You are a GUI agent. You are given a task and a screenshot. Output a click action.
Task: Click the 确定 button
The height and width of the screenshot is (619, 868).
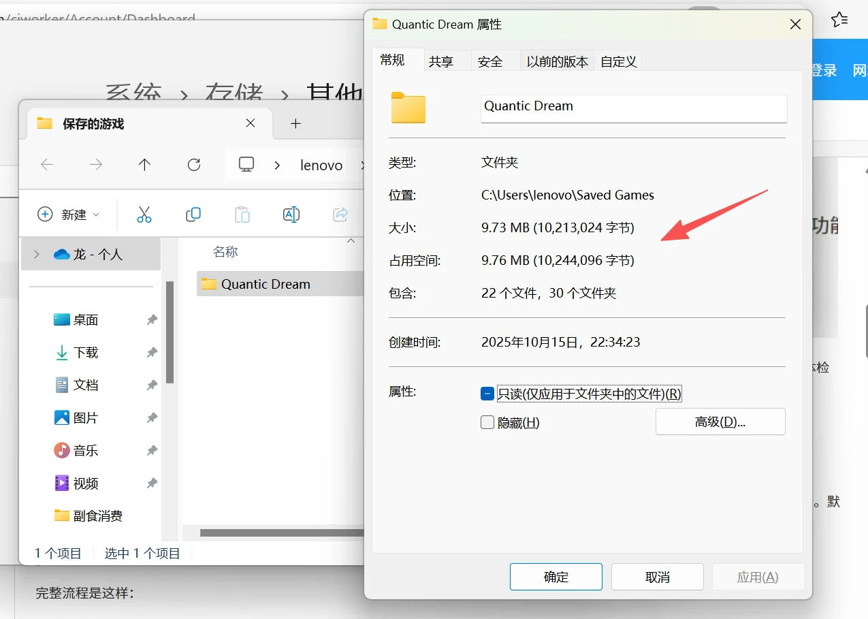point(556,577)
